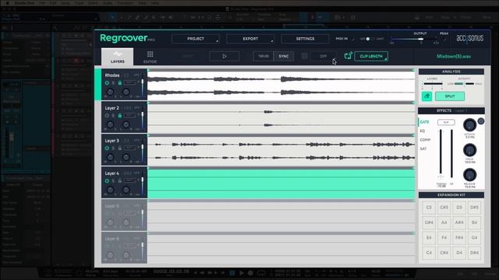
Task: Solo Layer 4
Action: coord(113,181)
